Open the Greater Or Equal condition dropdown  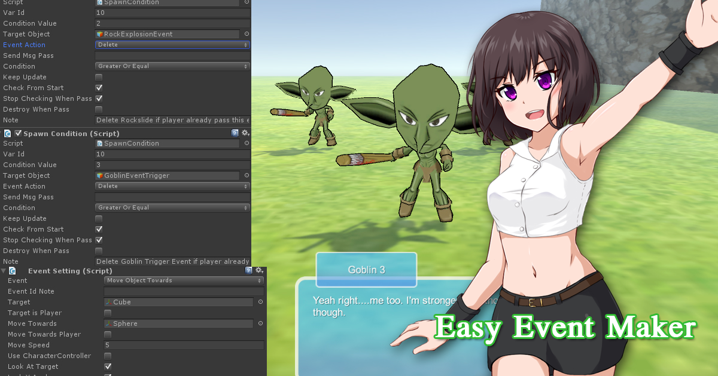(x=172, y=66)
